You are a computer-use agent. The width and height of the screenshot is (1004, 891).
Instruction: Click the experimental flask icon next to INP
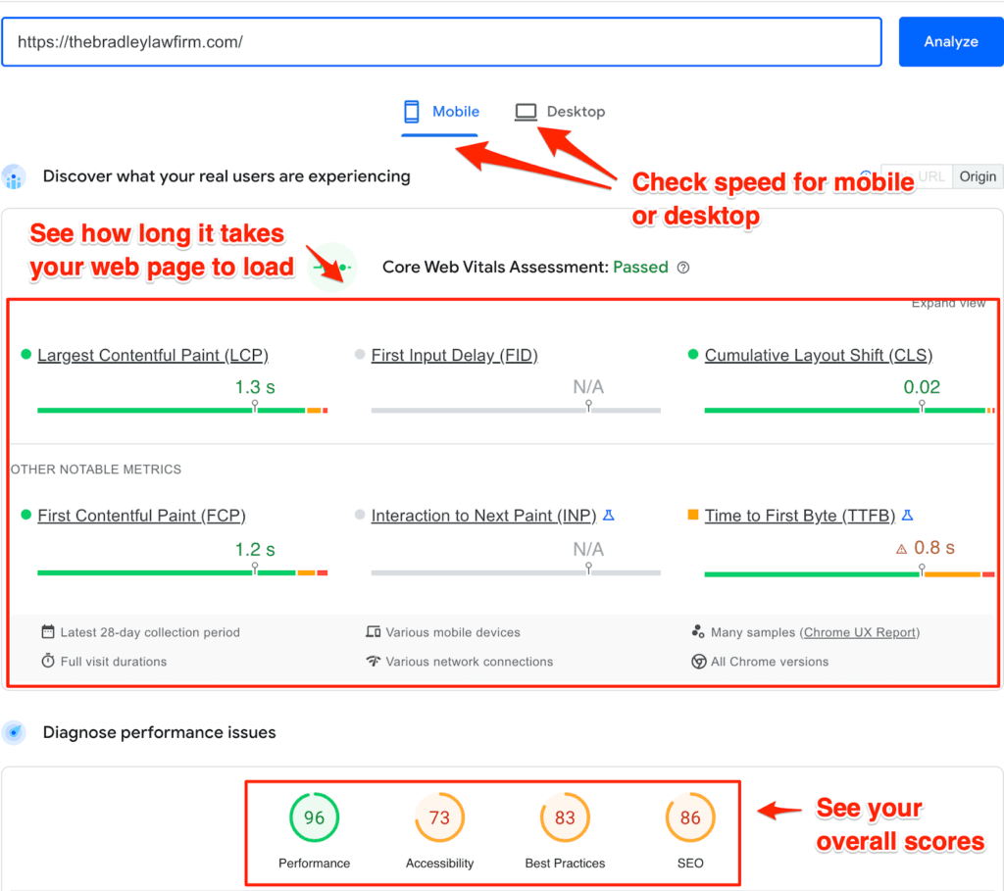[x=609, y=515]
